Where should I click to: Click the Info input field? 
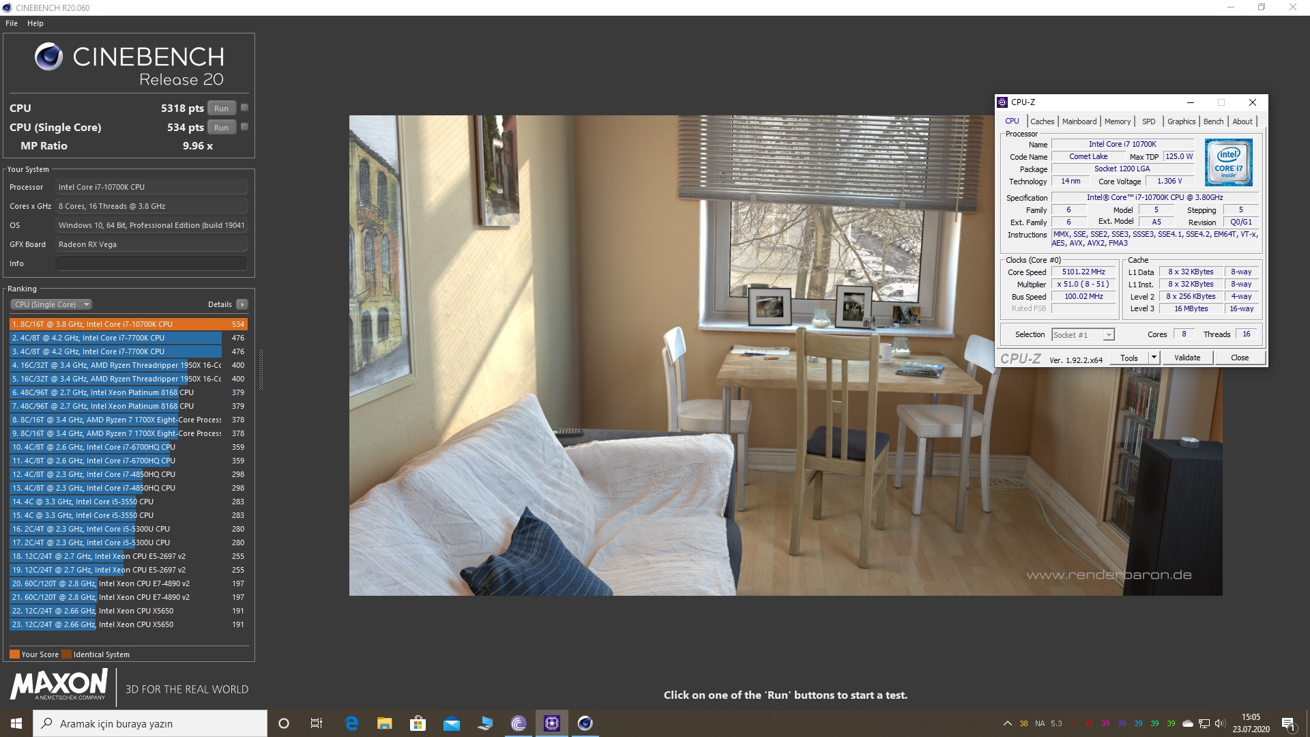[151, 263]
